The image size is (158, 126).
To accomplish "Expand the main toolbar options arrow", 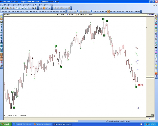I will tap(38, 8).
